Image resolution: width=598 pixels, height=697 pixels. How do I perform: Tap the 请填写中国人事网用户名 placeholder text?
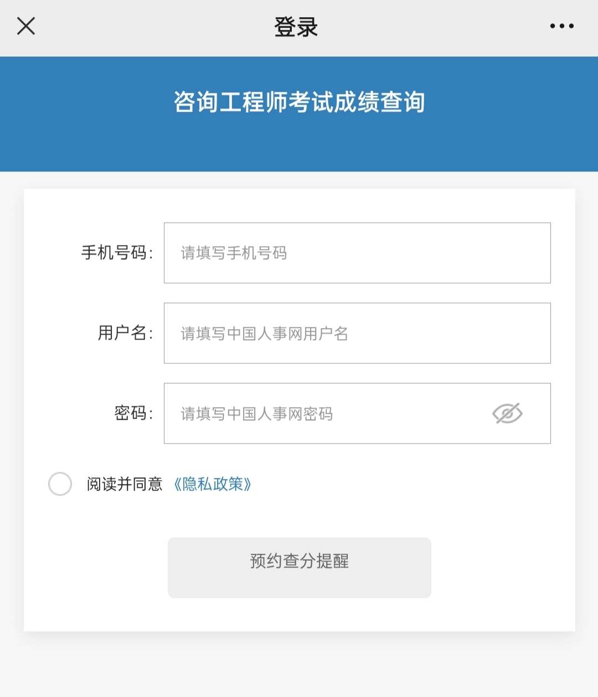(265, 334)
